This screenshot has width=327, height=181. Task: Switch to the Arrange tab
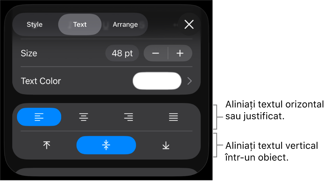tap(125, 24)
